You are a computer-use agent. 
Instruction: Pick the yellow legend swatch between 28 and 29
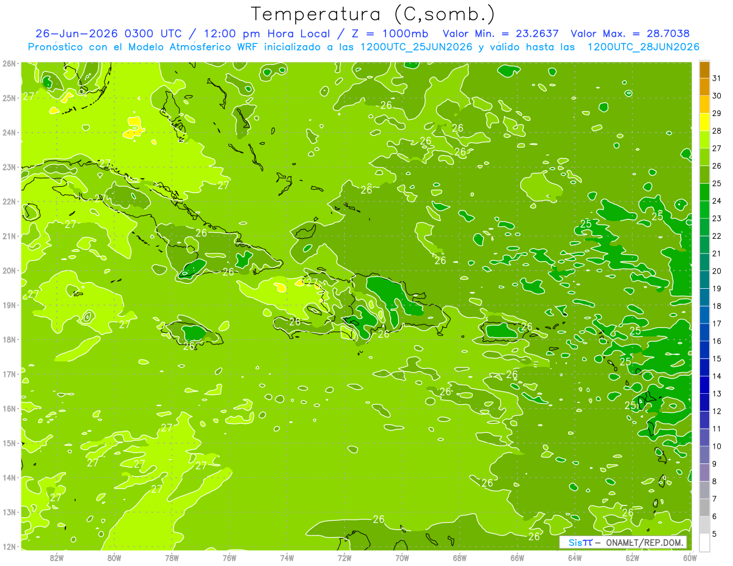704,122
